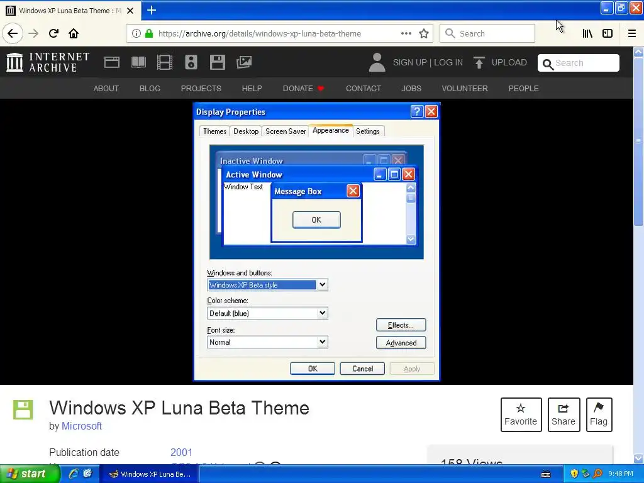Open the HELP menu item
This screenshot has width=644, height=483.
[x=252, y=88]
